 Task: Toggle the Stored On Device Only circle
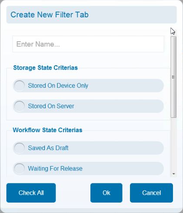19,86
